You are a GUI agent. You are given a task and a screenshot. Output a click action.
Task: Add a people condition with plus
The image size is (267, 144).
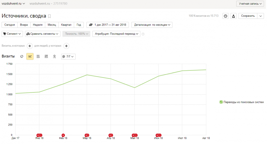coord(66,46)
